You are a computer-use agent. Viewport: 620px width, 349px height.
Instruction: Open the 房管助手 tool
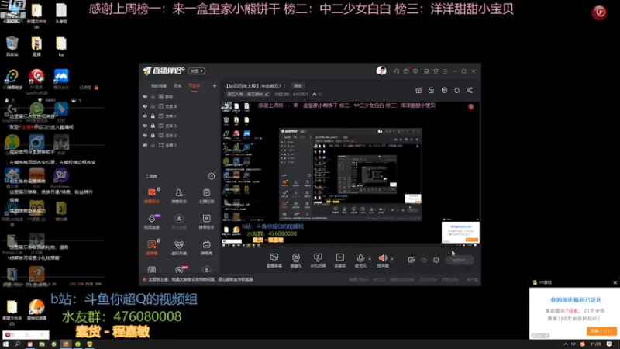click(179, 195)
